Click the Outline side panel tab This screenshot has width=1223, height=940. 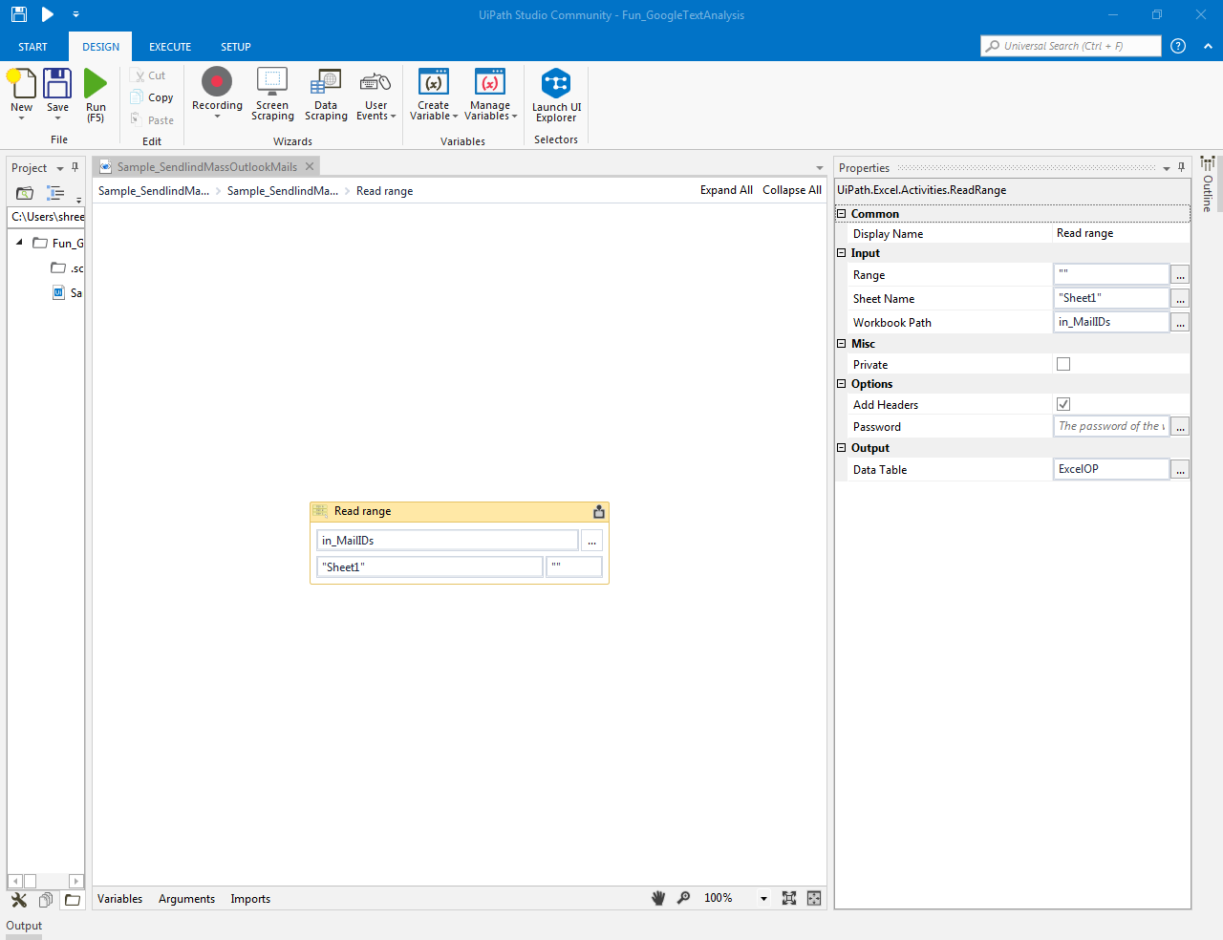pyautogui.click(x=1208, y=184)
